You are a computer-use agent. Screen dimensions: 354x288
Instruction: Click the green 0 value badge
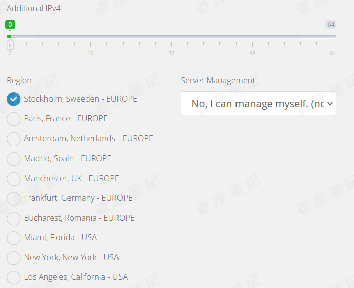[10, 24]
